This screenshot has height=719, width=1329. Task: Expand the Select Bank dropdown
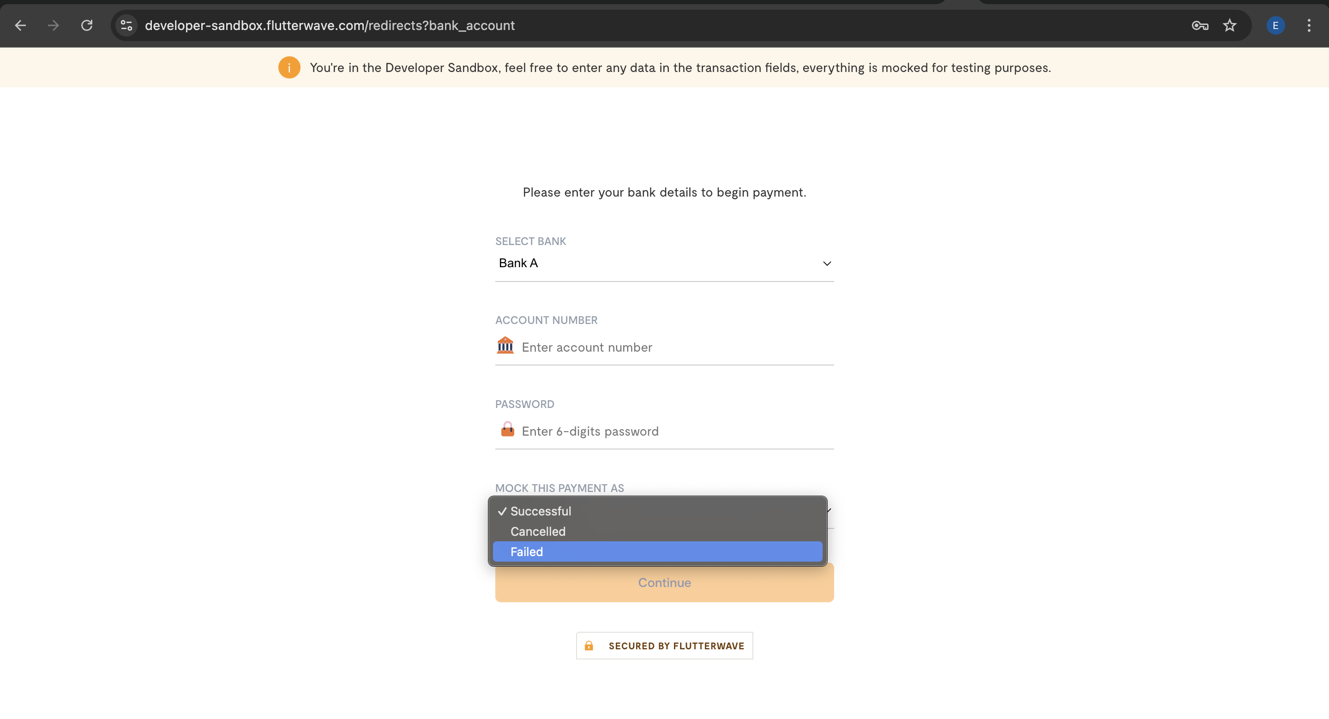(665, 263)
